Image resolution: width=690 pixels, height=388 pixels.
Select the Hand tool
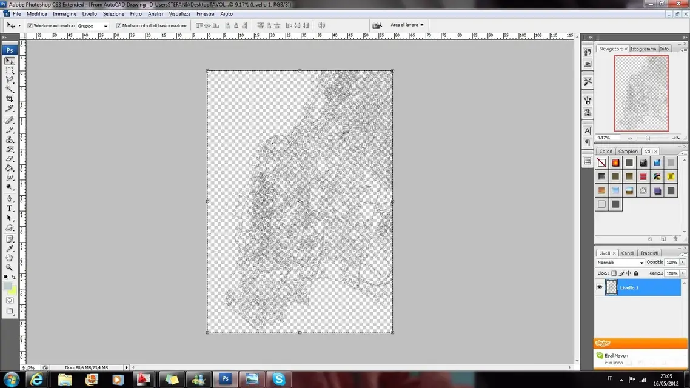10,258
